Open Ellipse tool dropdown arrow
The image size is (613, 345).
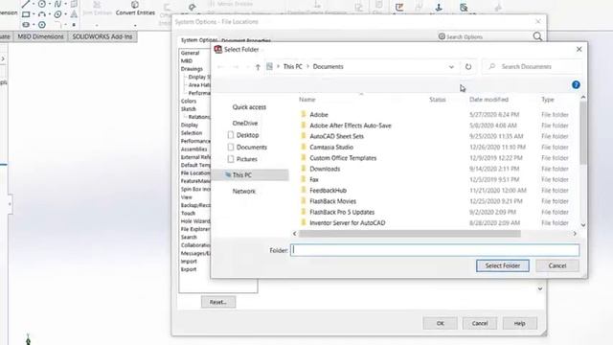(x=65, y=15)
